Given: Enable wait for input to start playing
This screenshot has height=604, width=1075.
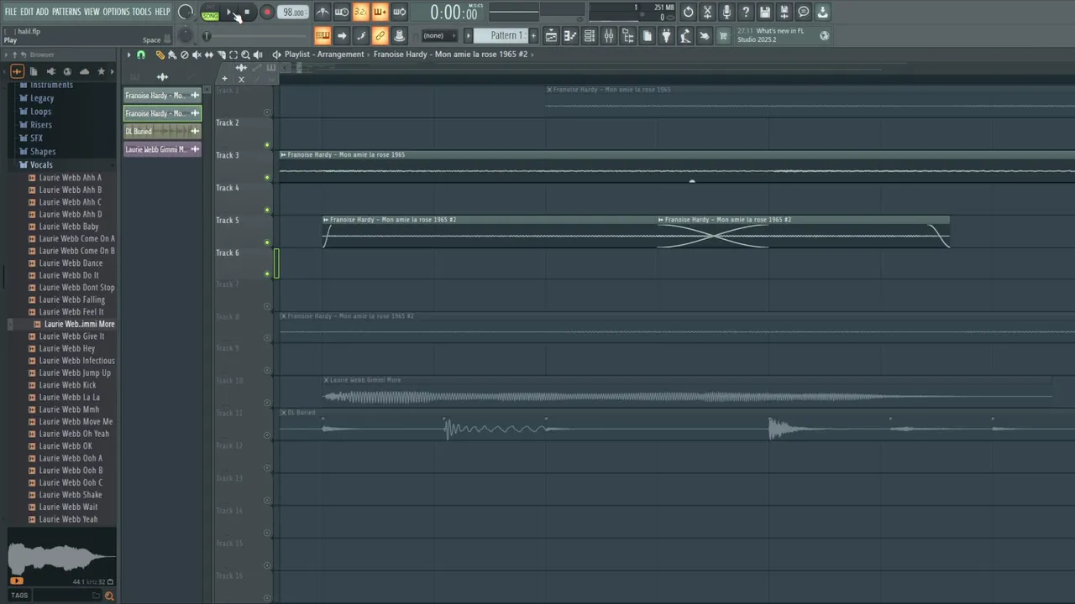Looking at the screenshot, I should tap(342, 12).
